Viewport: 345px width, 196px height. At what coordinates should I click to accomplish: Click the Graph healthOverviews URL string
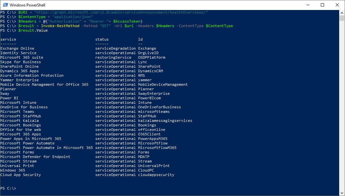(x=121, y=12)
